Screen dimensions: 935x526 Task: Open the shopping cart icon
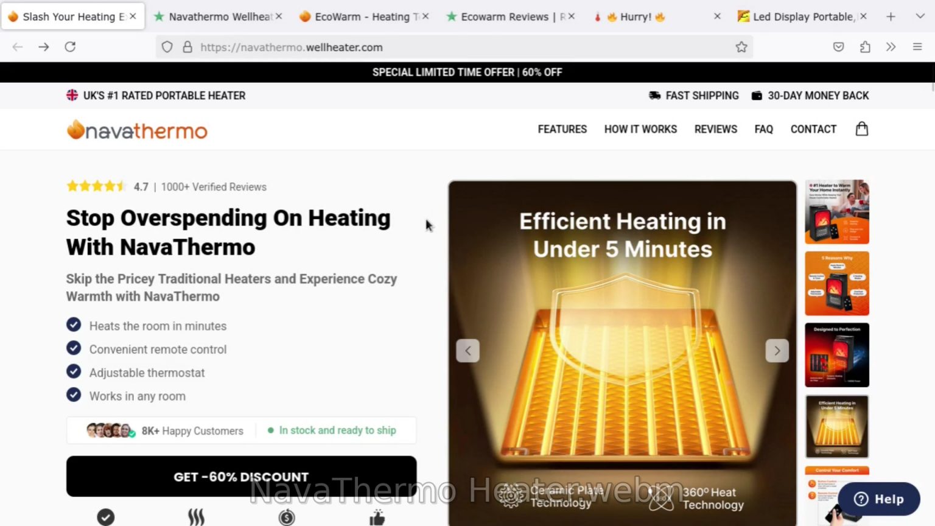click(861, 128)
